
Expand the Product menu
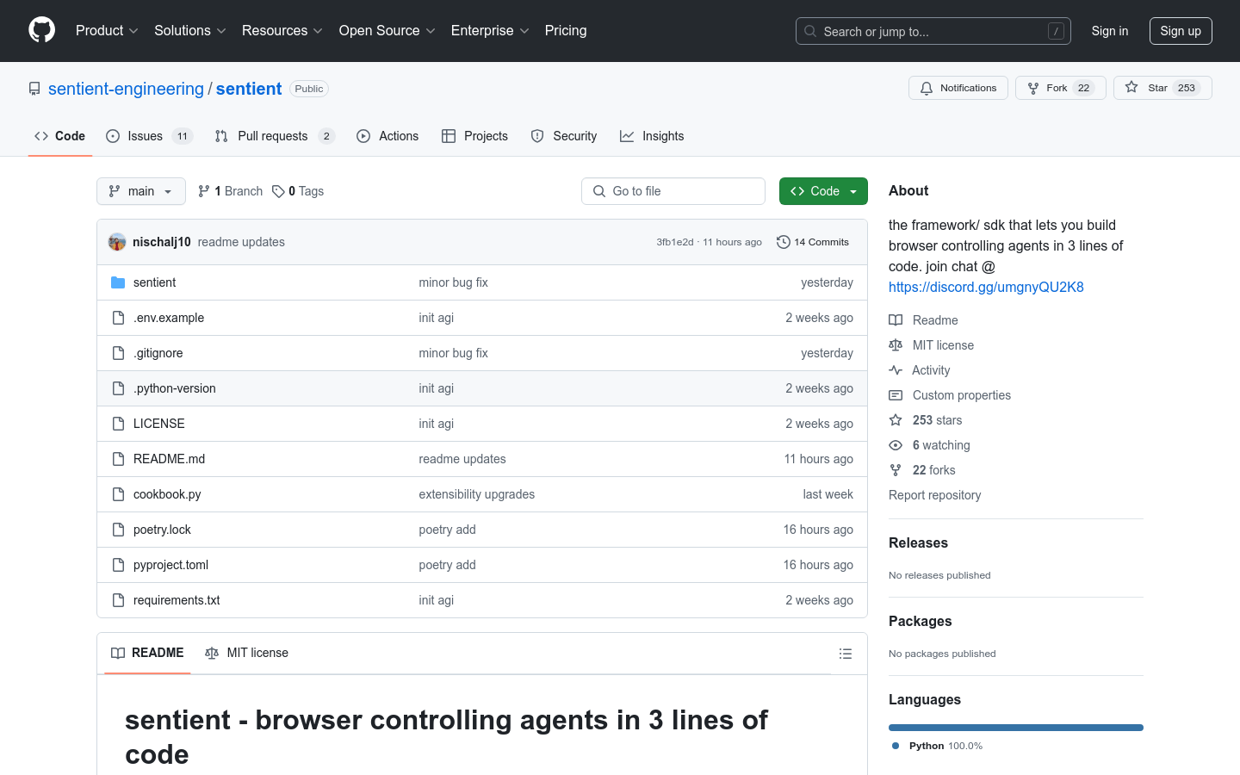(x=107, y=31)
